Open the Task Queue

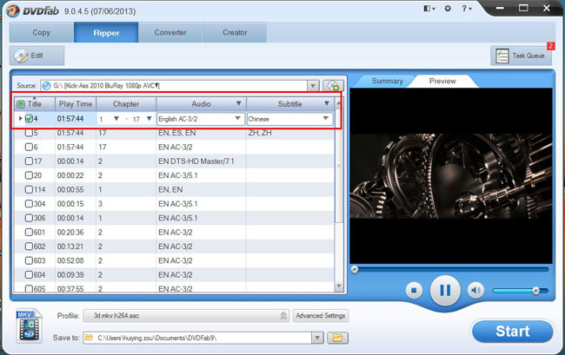tap(521, 56)
